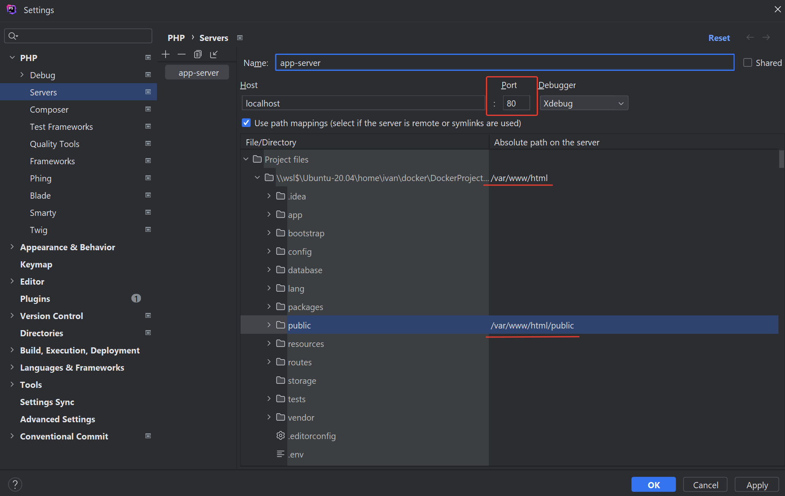This screenshot has width=785, height=496.
Task: Click the project-settings icon on Composer row
Action: [x=148, y=109]
